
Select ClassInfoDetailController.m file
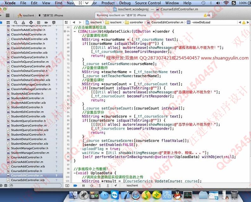pyautogui.click(x=29, y=75)
